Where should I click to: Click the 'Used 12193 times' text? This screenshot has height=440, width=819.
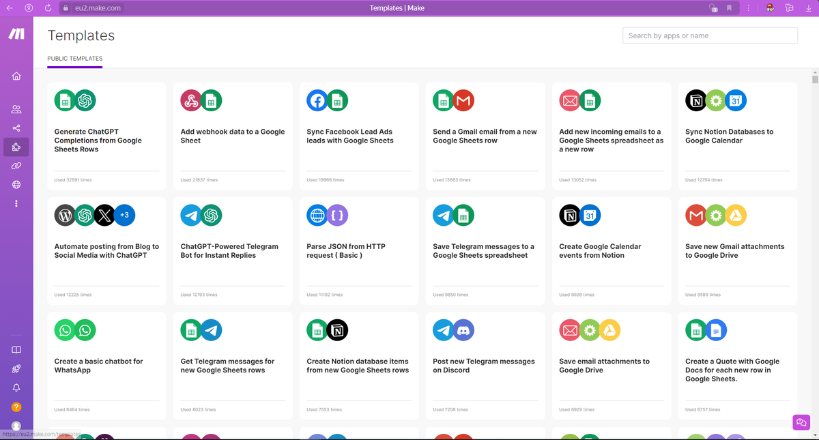tap(199, 295)
